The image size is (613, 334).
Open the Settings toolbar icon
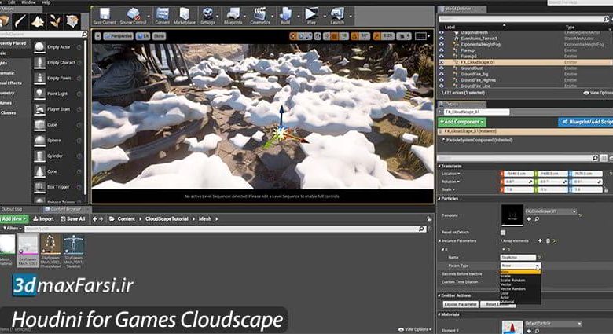[x=207, y=14]
